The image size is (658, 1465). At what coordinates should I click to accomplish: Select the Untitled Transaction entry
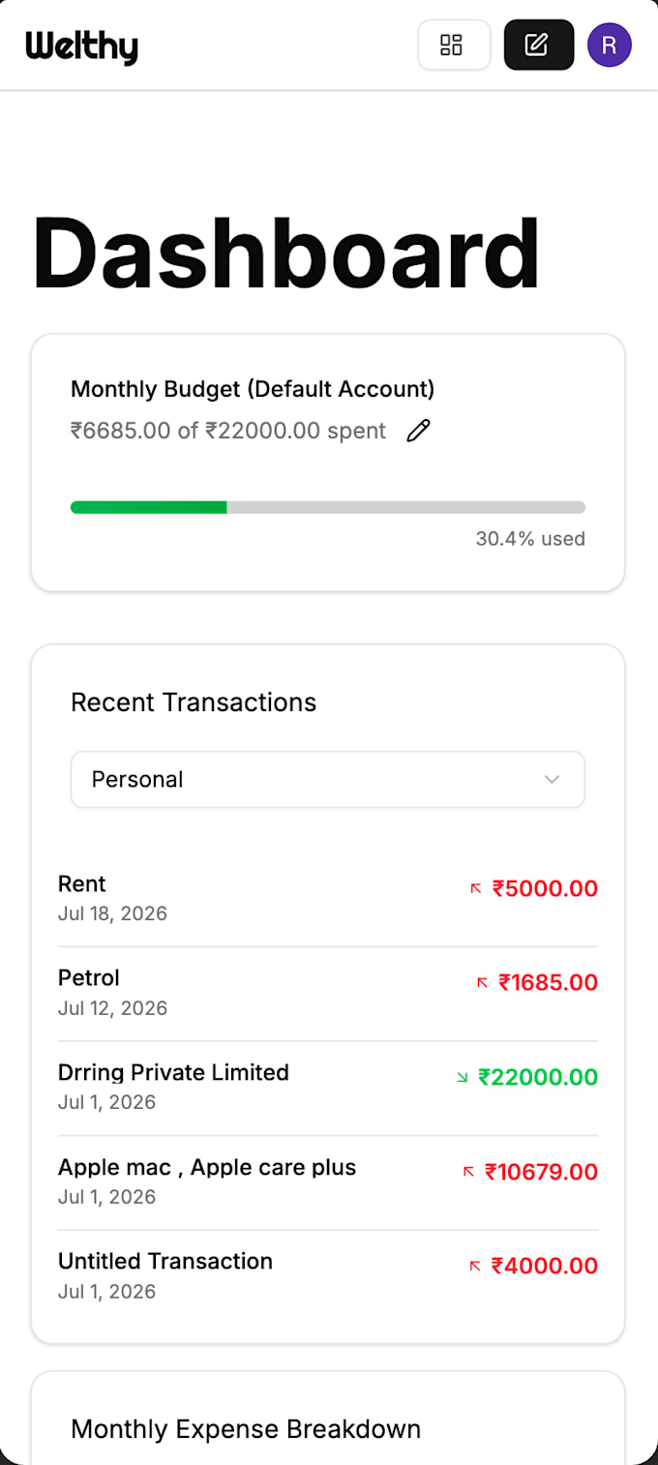pyautogui.click(x=328, y=1275)
